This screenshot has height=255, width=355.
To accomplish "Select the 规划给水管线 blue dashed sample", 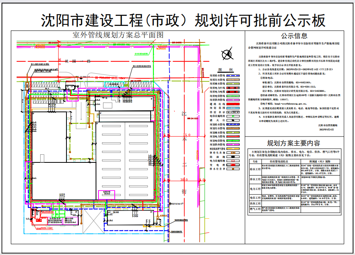I will coord(233,124).
